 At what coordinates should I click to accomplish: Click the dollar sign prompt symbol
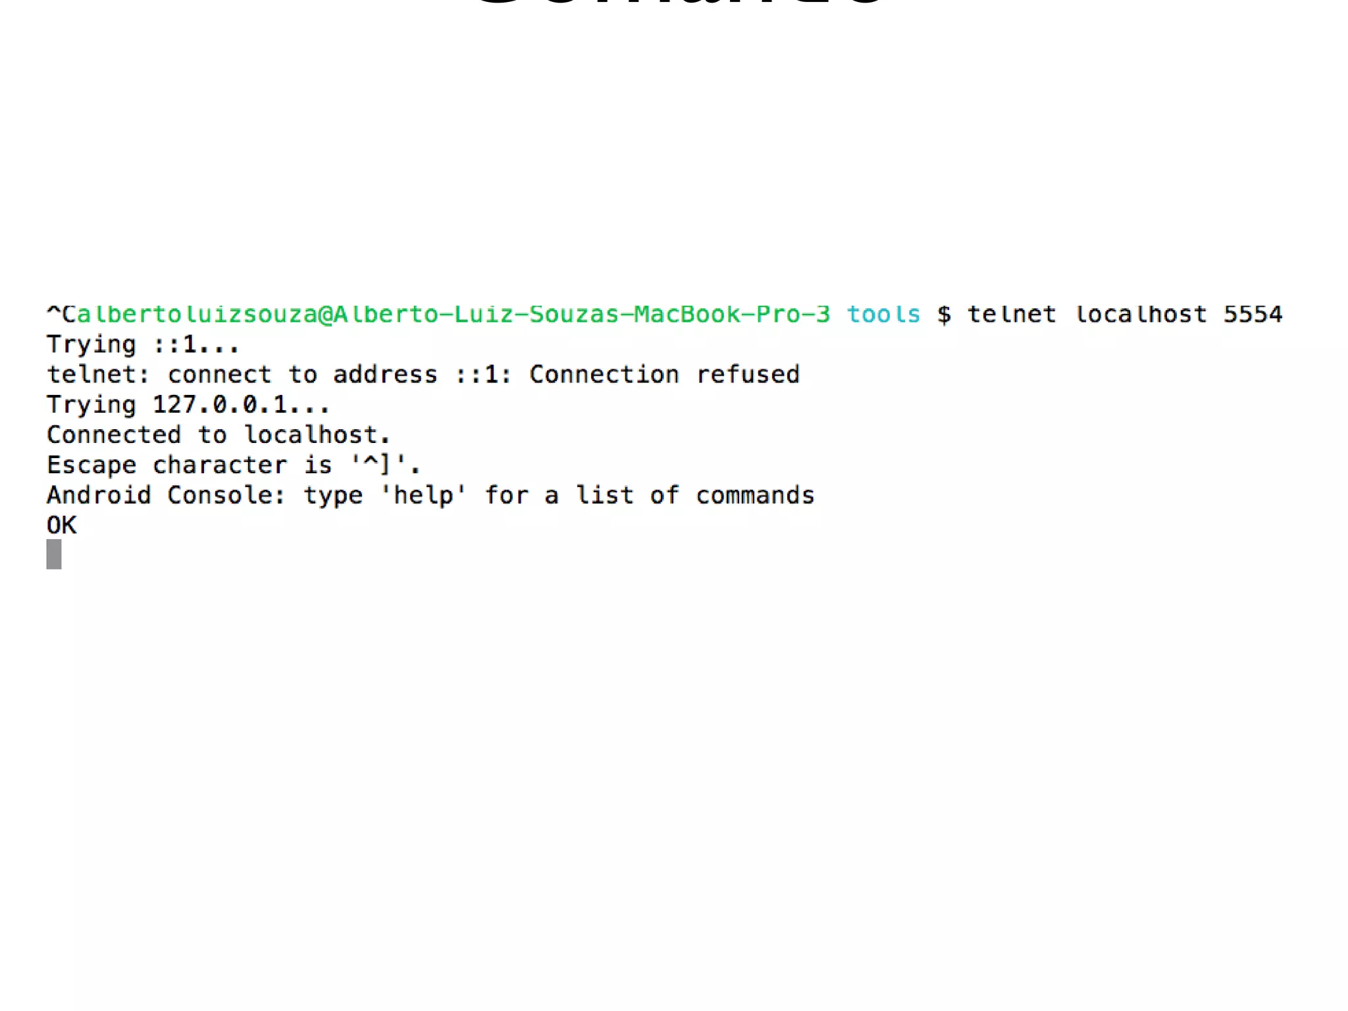(944, 315)
